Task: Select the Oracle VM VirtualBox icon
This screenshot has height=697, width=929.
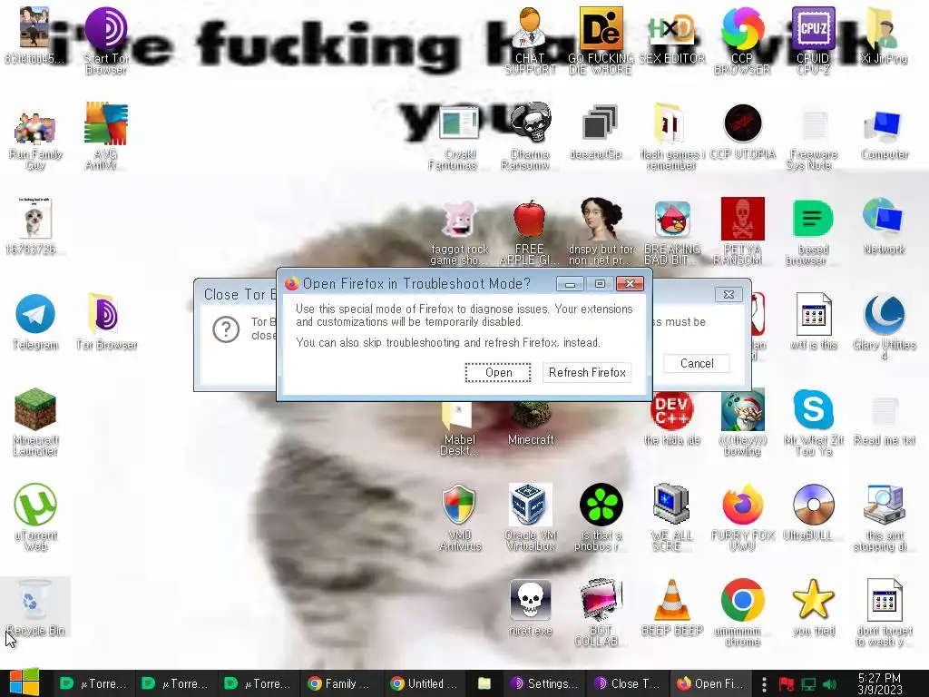Action: [x=530, y=516]
